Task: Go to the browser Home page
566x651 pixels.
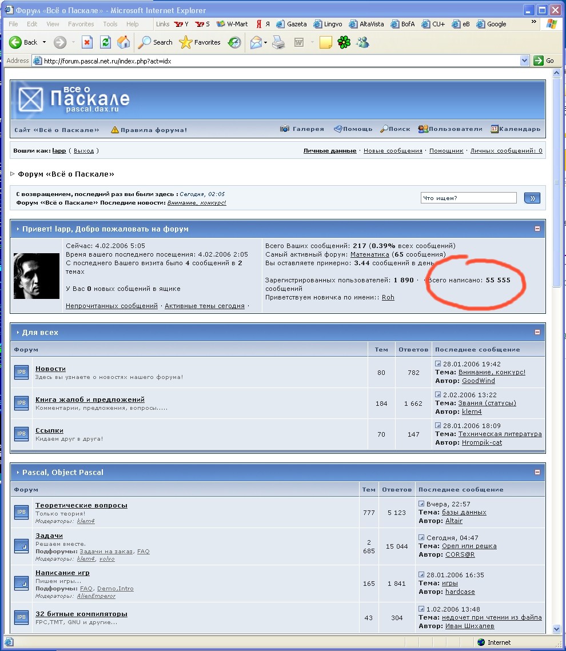Action: point(123,42)
